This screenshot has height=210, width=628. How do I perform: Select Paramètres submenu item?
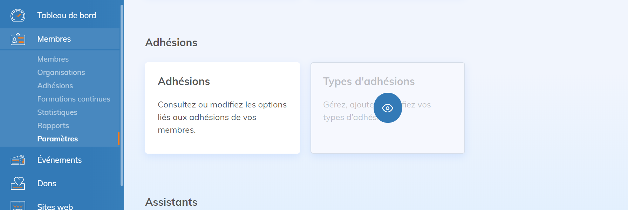click(57, 139)
